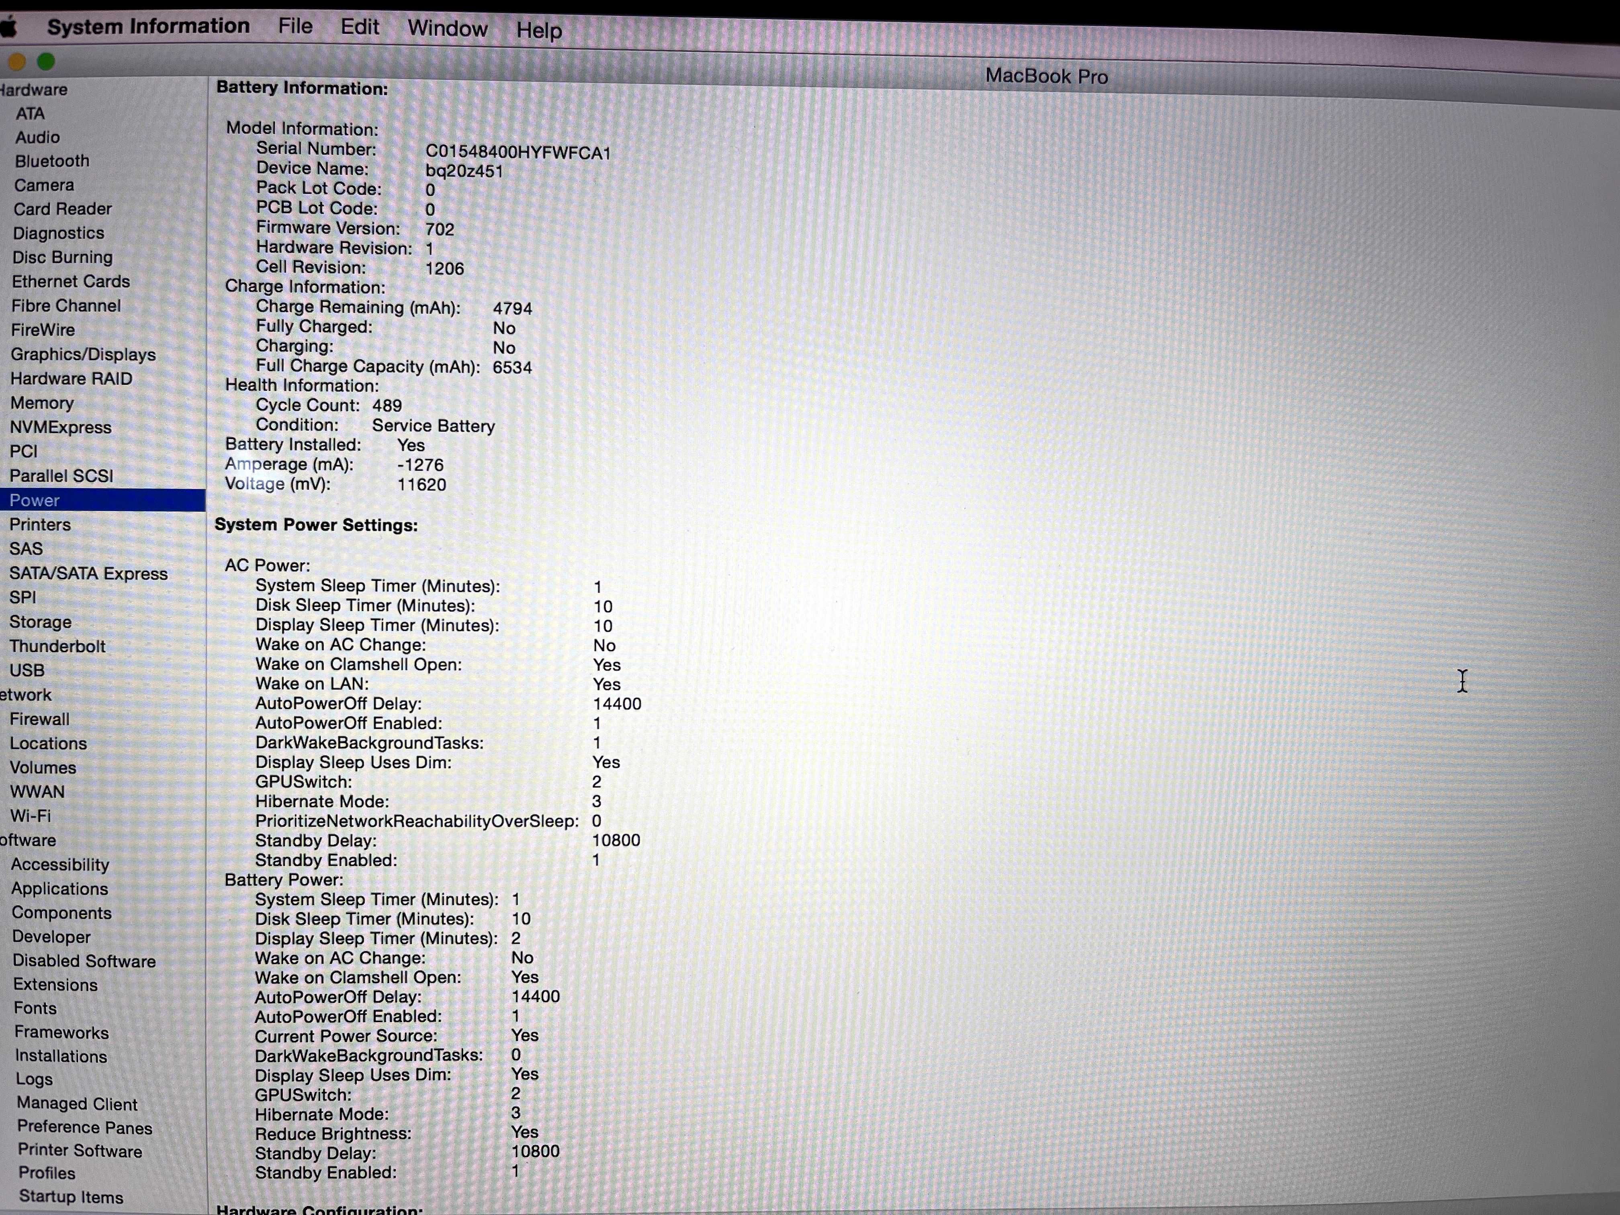Select FireWire in the sidebar
Image resolution: width=1620 pixels, height=1215 pixels.
pos(43,330)
